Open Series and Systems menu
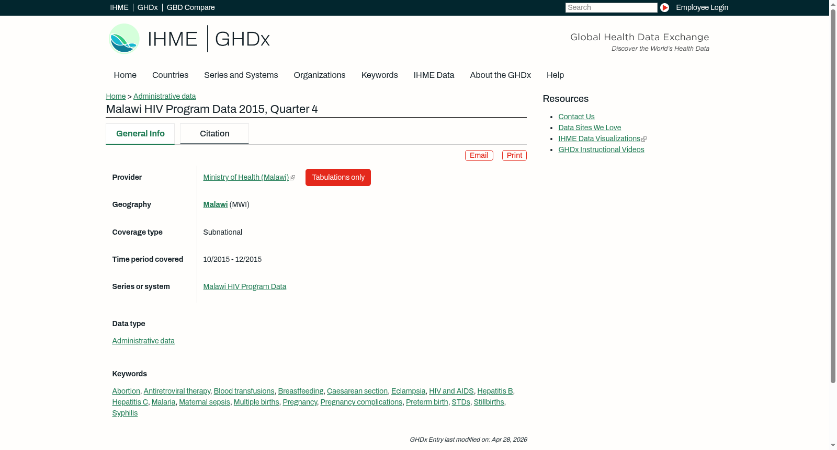837x450 pixels. (241, 75)
